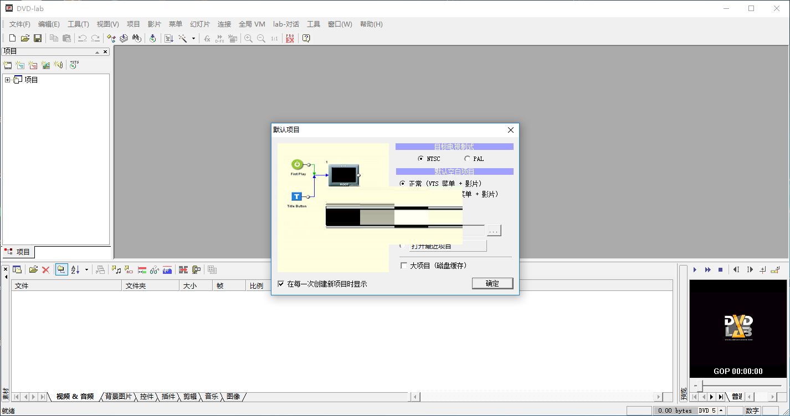Open the 影片 menu

coord(155,24)
